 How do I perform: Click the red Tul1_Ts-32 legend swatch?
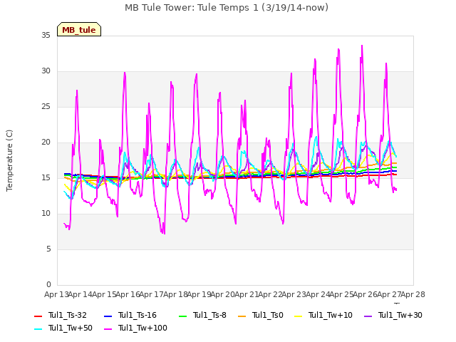(38, 316)
